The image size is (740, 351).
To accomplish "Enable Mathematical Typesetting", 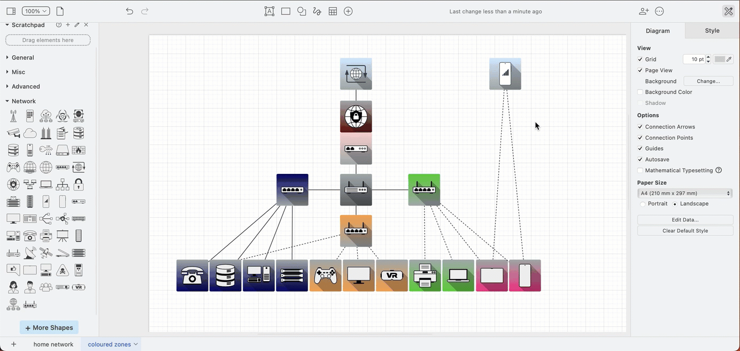I will (640, 170).
